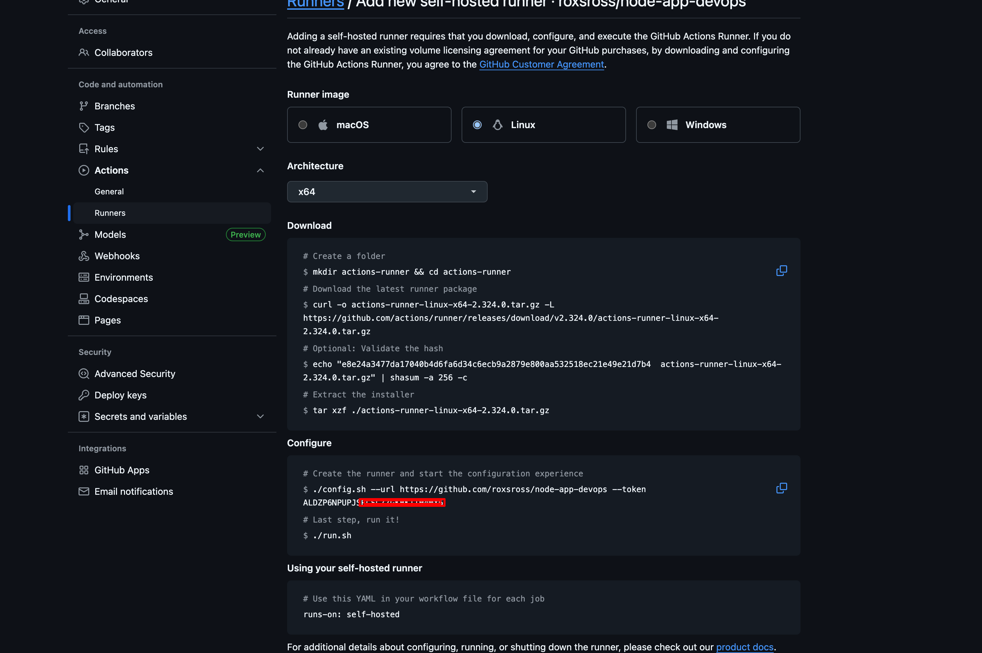
Task: Select the Windows runner image radio
Action: coord(652,125)
